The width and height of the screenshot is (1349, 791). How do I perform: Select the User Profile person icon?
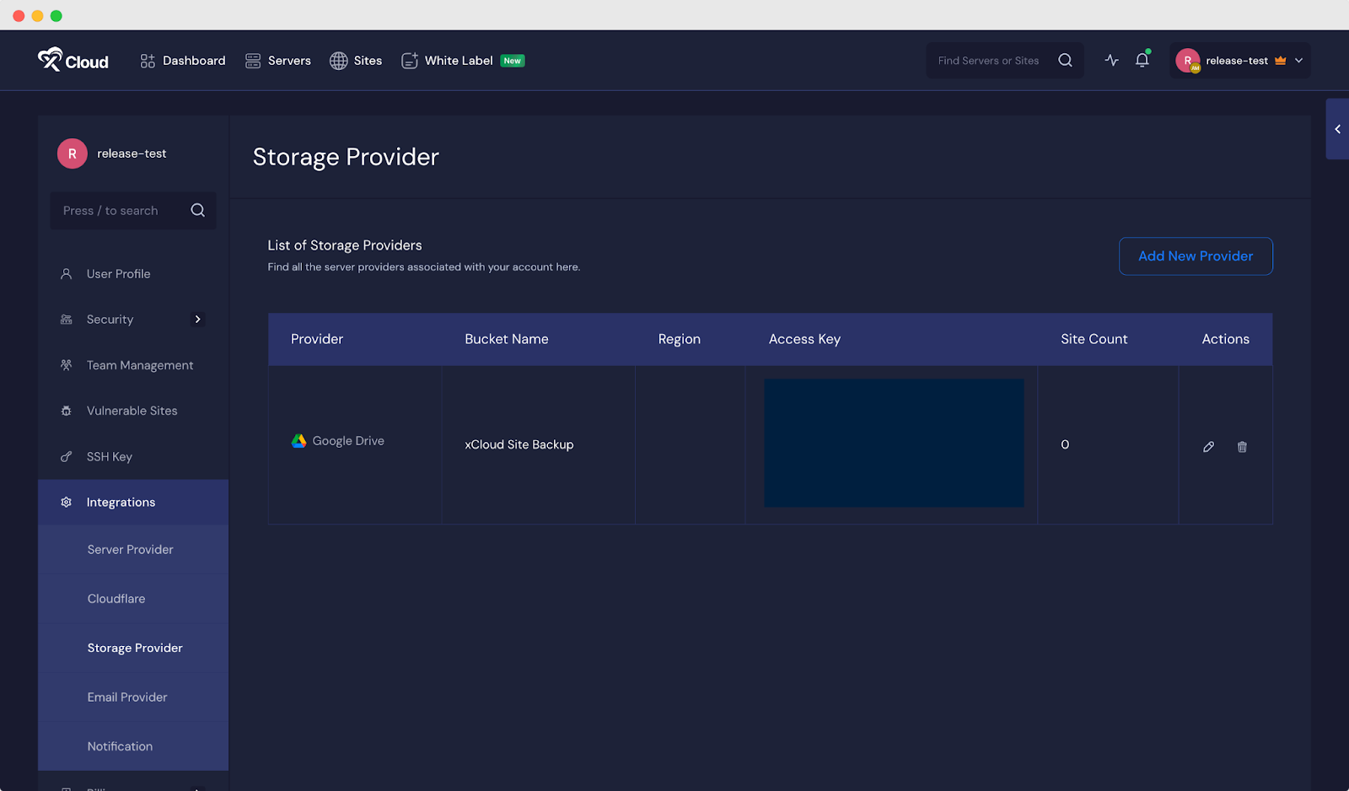(x=66, y=273)
